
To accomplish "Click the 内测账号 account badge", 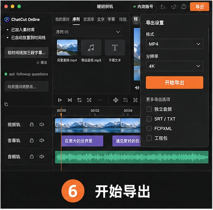I will click(x=144, y=7).
